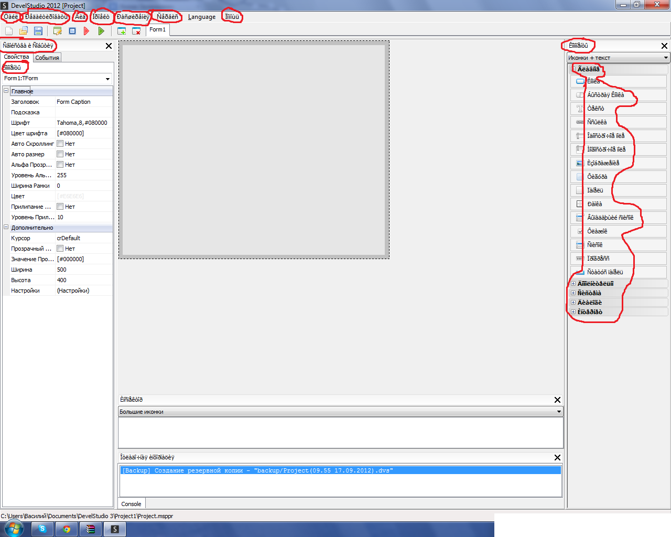The width and height of the screenshot is (671, 537).
Task: Select the status bar component at palette bottom
Action: [x=619, y=272]
